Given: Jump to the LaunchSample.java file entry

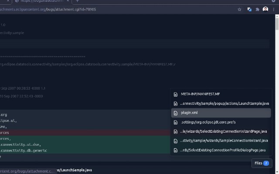Looking at the screenshot, I should pyautogui.click(x=225, y=104).
